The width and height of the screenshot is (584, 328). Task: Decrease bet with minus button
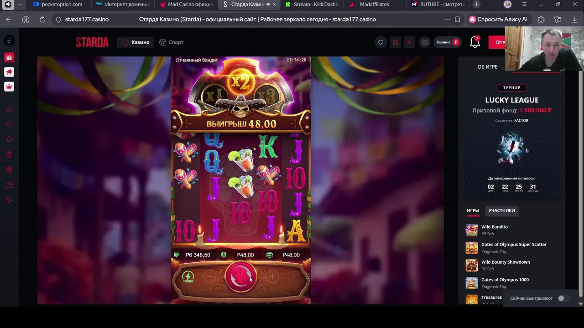[209, 277]
